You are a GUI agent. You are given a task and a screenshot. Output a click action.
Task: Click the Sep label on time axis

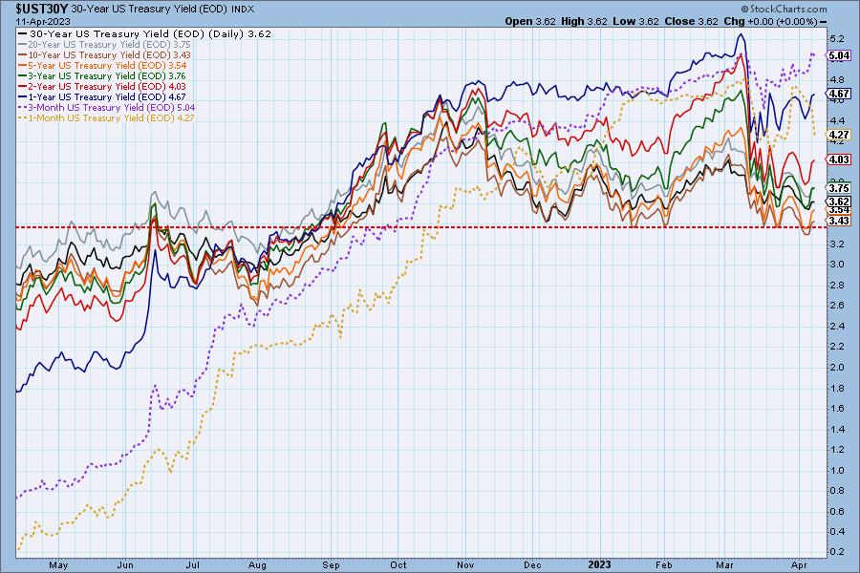[x=332, y=564]
